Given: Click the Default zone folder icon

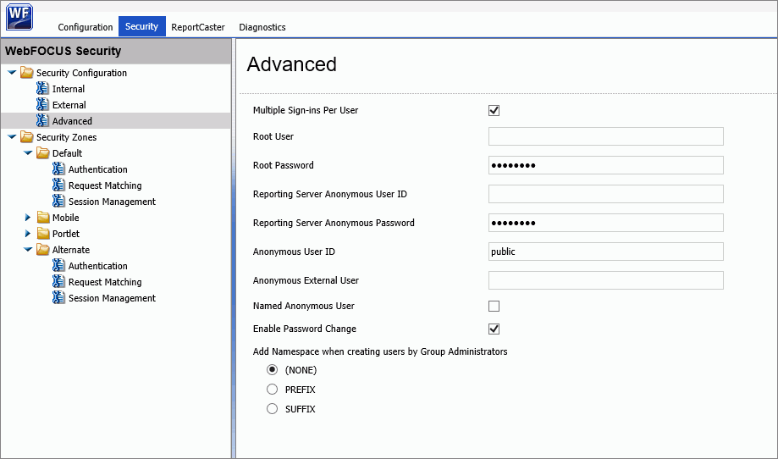Looking at the screenshot, I should click(x=43, y=152).
